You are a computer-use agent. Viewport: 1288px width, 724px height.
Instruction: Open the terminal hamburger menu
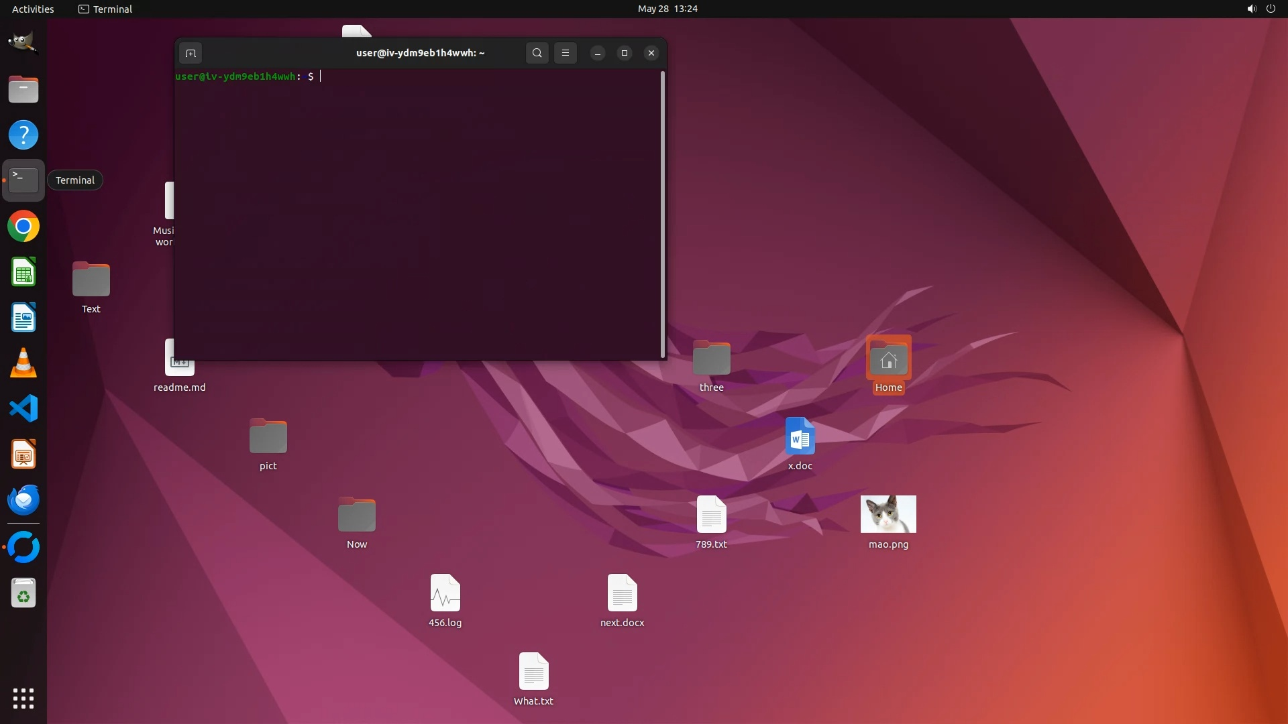pyautogui.click(x=566, y=53)
